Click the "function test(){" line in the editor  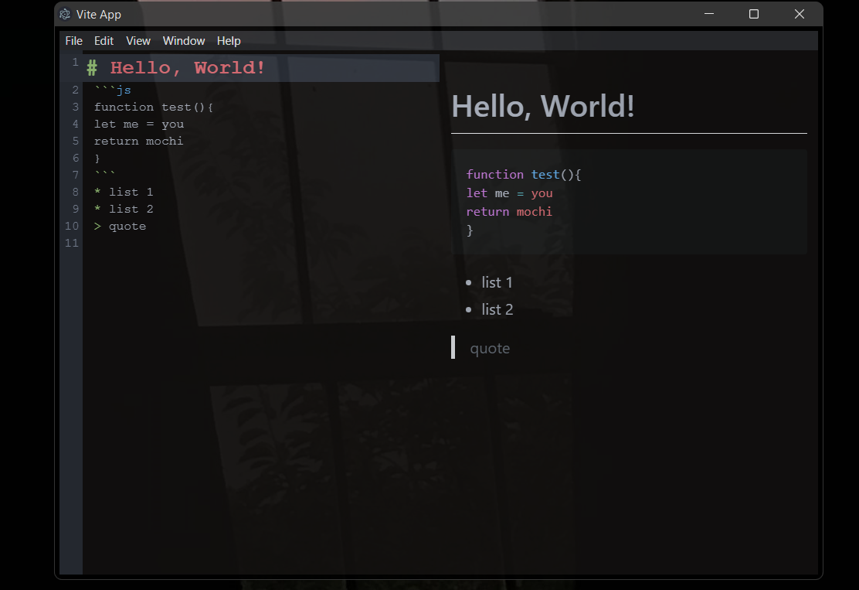tap(152, 107)
